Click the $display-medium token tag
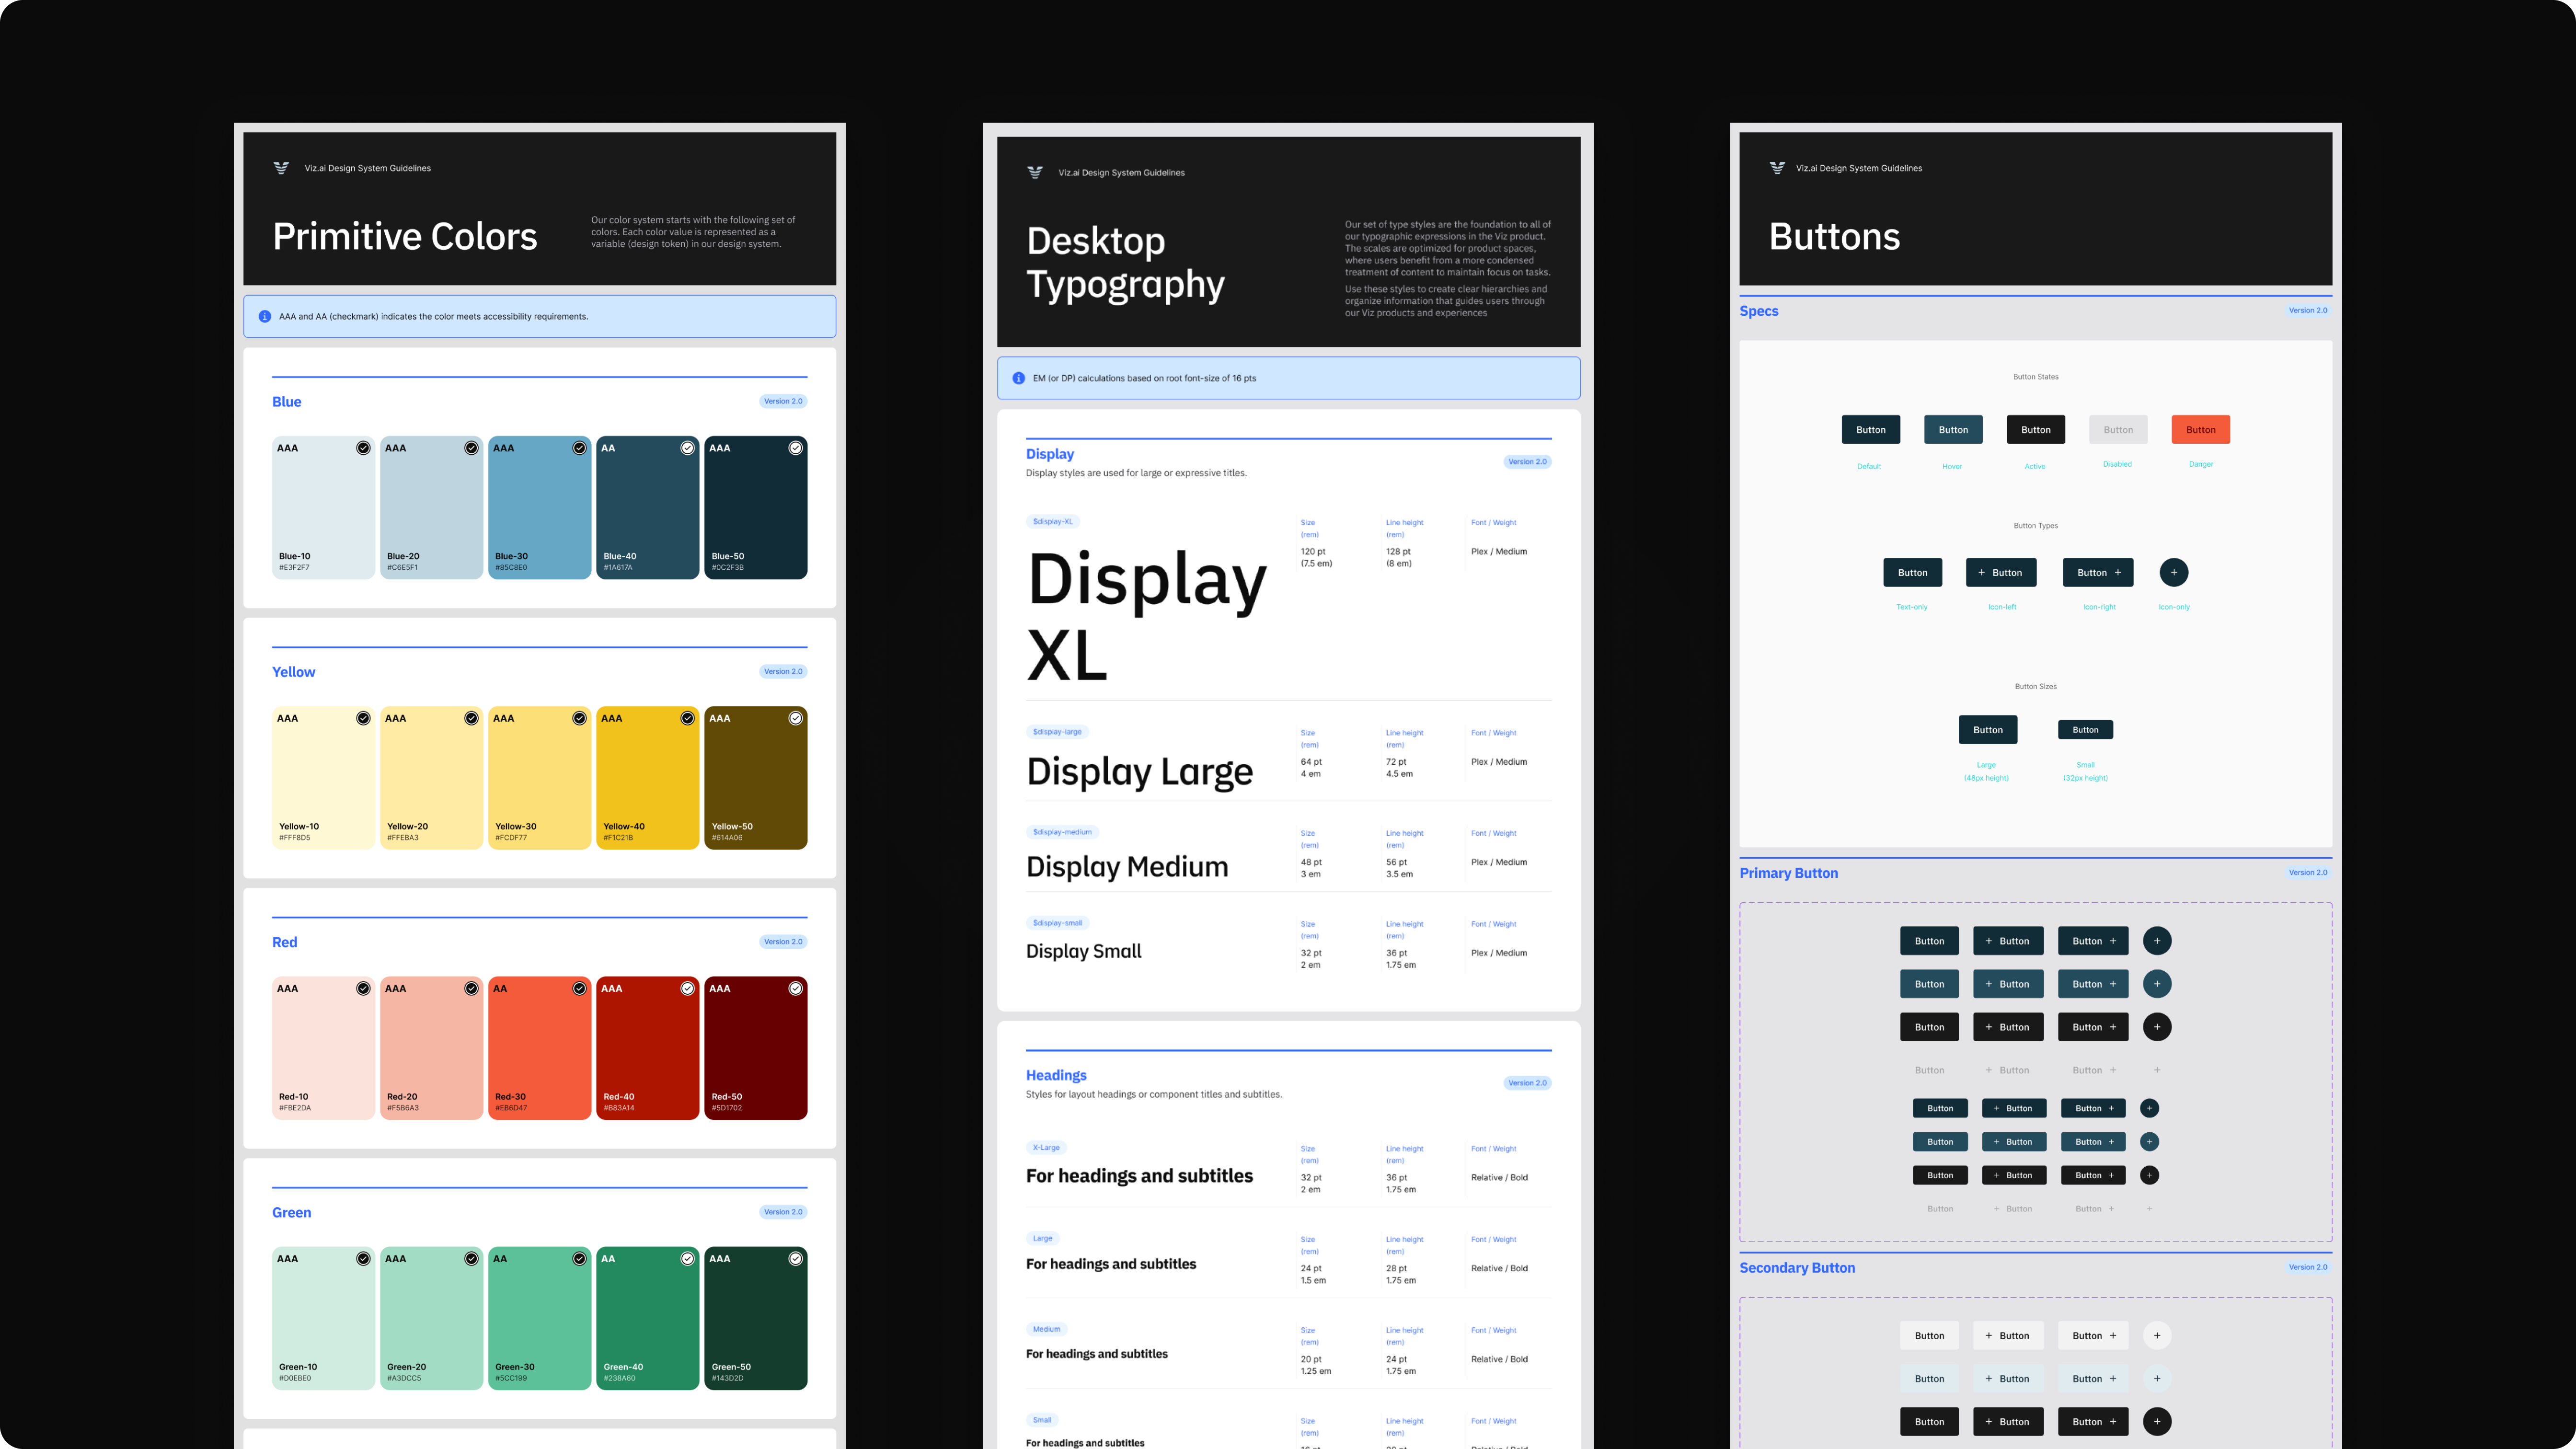This screenshot has height=1449, width=2576. [x=1062, y=831]
